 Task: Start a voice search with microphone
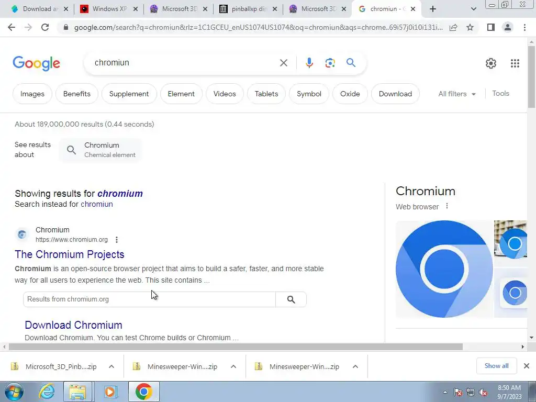tap(309, 63)
